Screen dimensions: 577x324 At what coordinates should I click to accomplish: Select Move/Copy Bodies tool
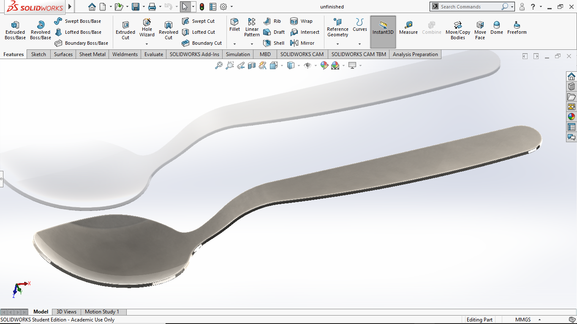458,30
